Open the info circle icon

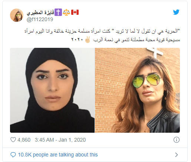[x=177, y=140]
